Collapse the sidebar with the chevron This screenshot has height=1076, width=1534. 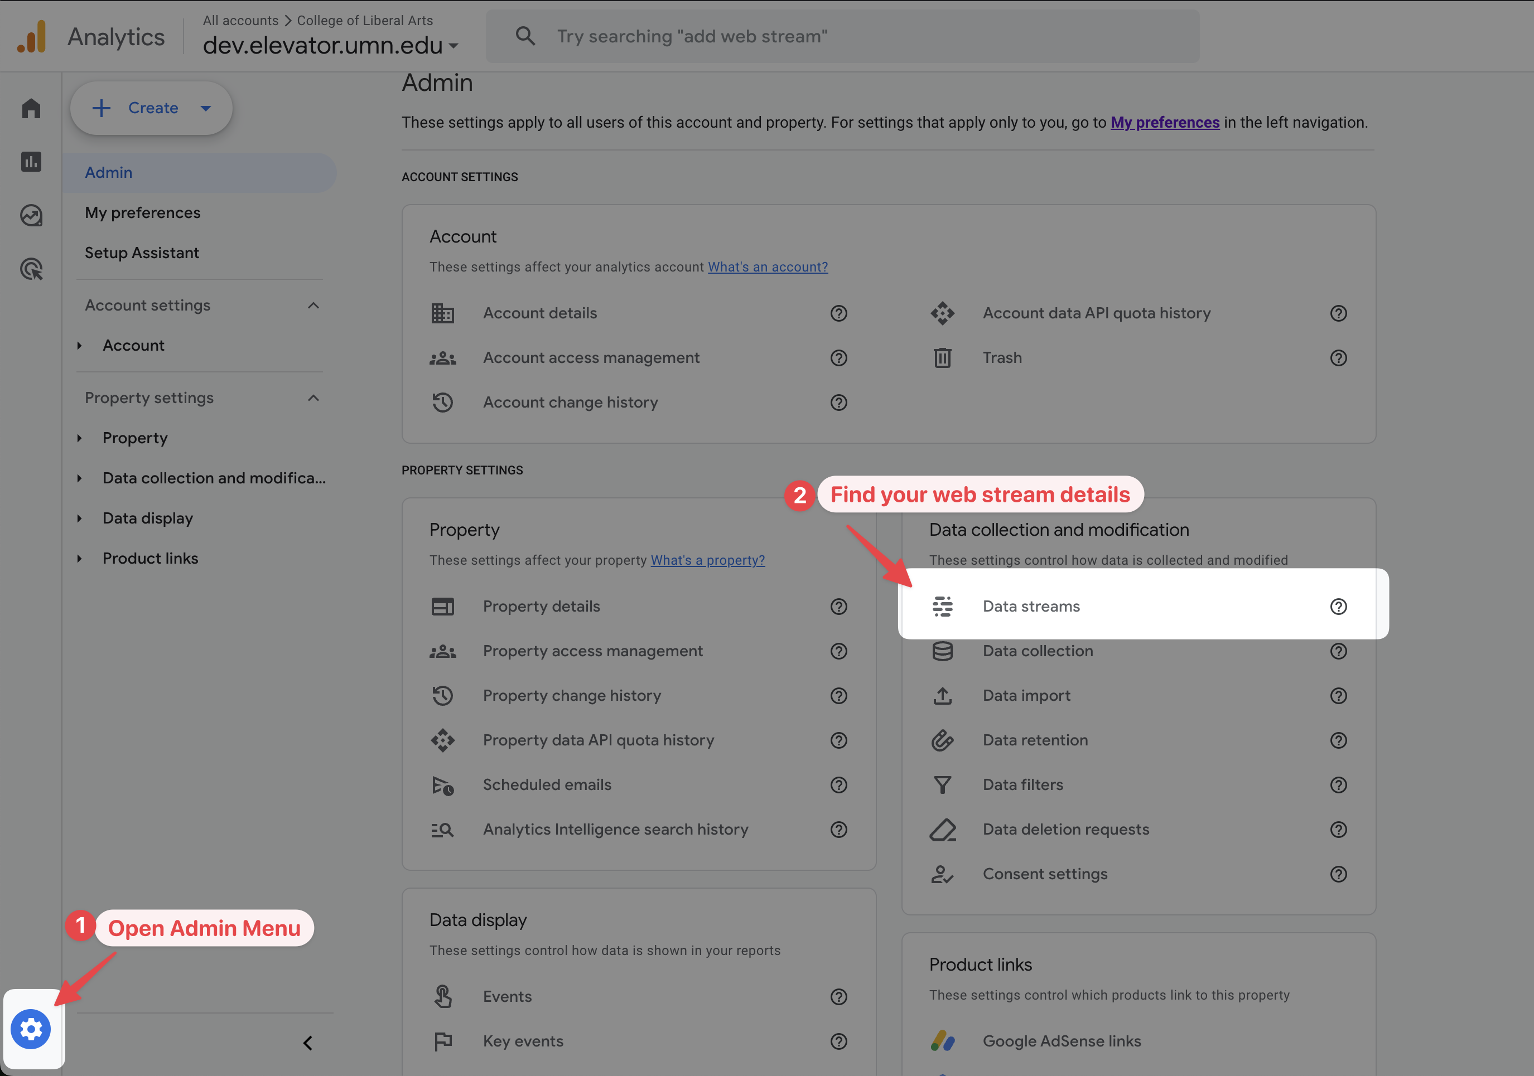308,1043
